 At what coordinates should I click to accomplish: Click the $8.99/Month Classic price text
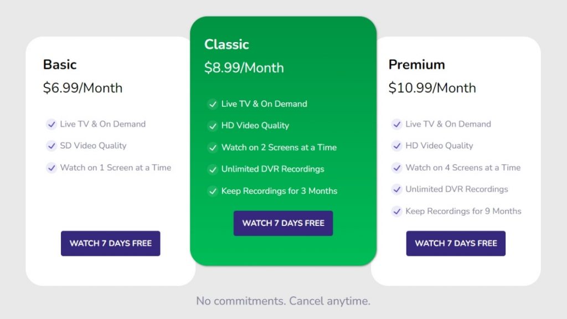244,68
